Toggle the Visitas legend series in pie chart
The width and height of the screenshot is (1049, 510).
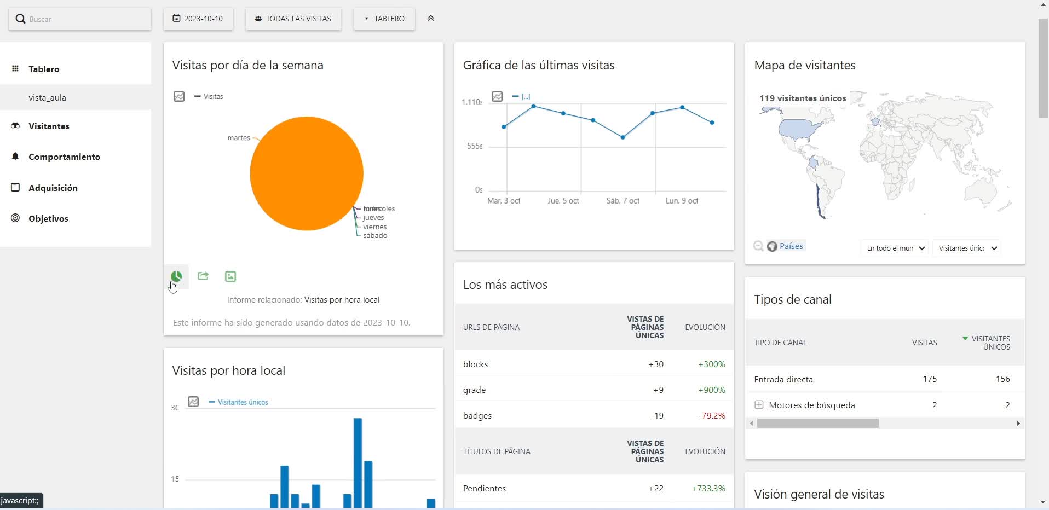click(209, 96)
